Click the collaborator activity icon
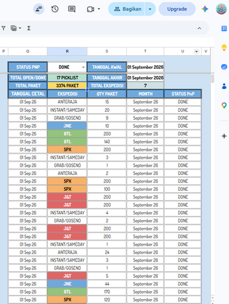This screenshot has width=229, height=304. (x=39, y=9)
